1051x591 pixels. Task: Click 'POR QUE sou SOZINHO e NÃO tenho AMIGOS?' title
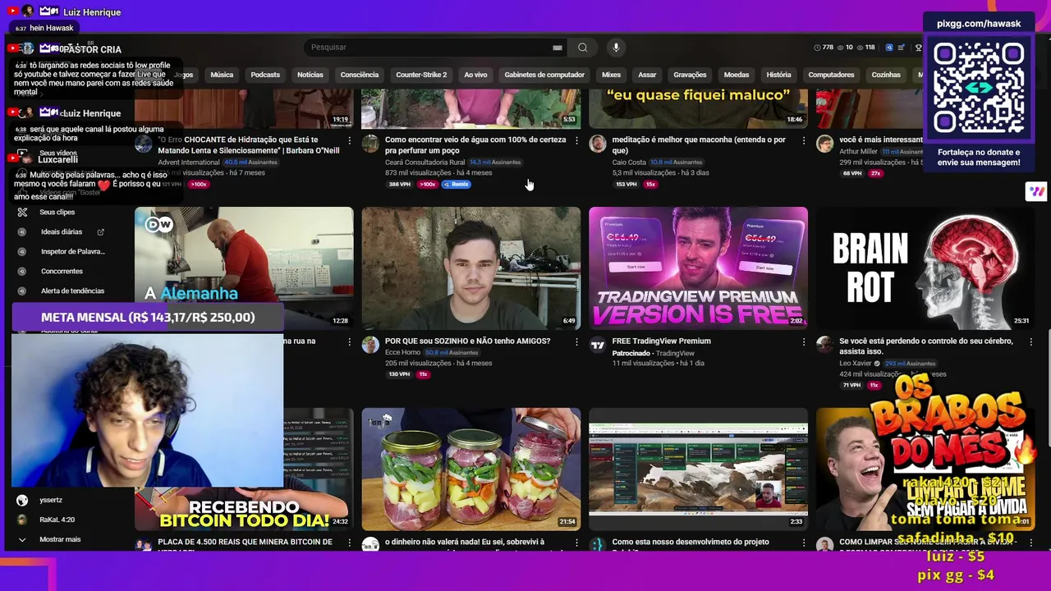point(467,341)
